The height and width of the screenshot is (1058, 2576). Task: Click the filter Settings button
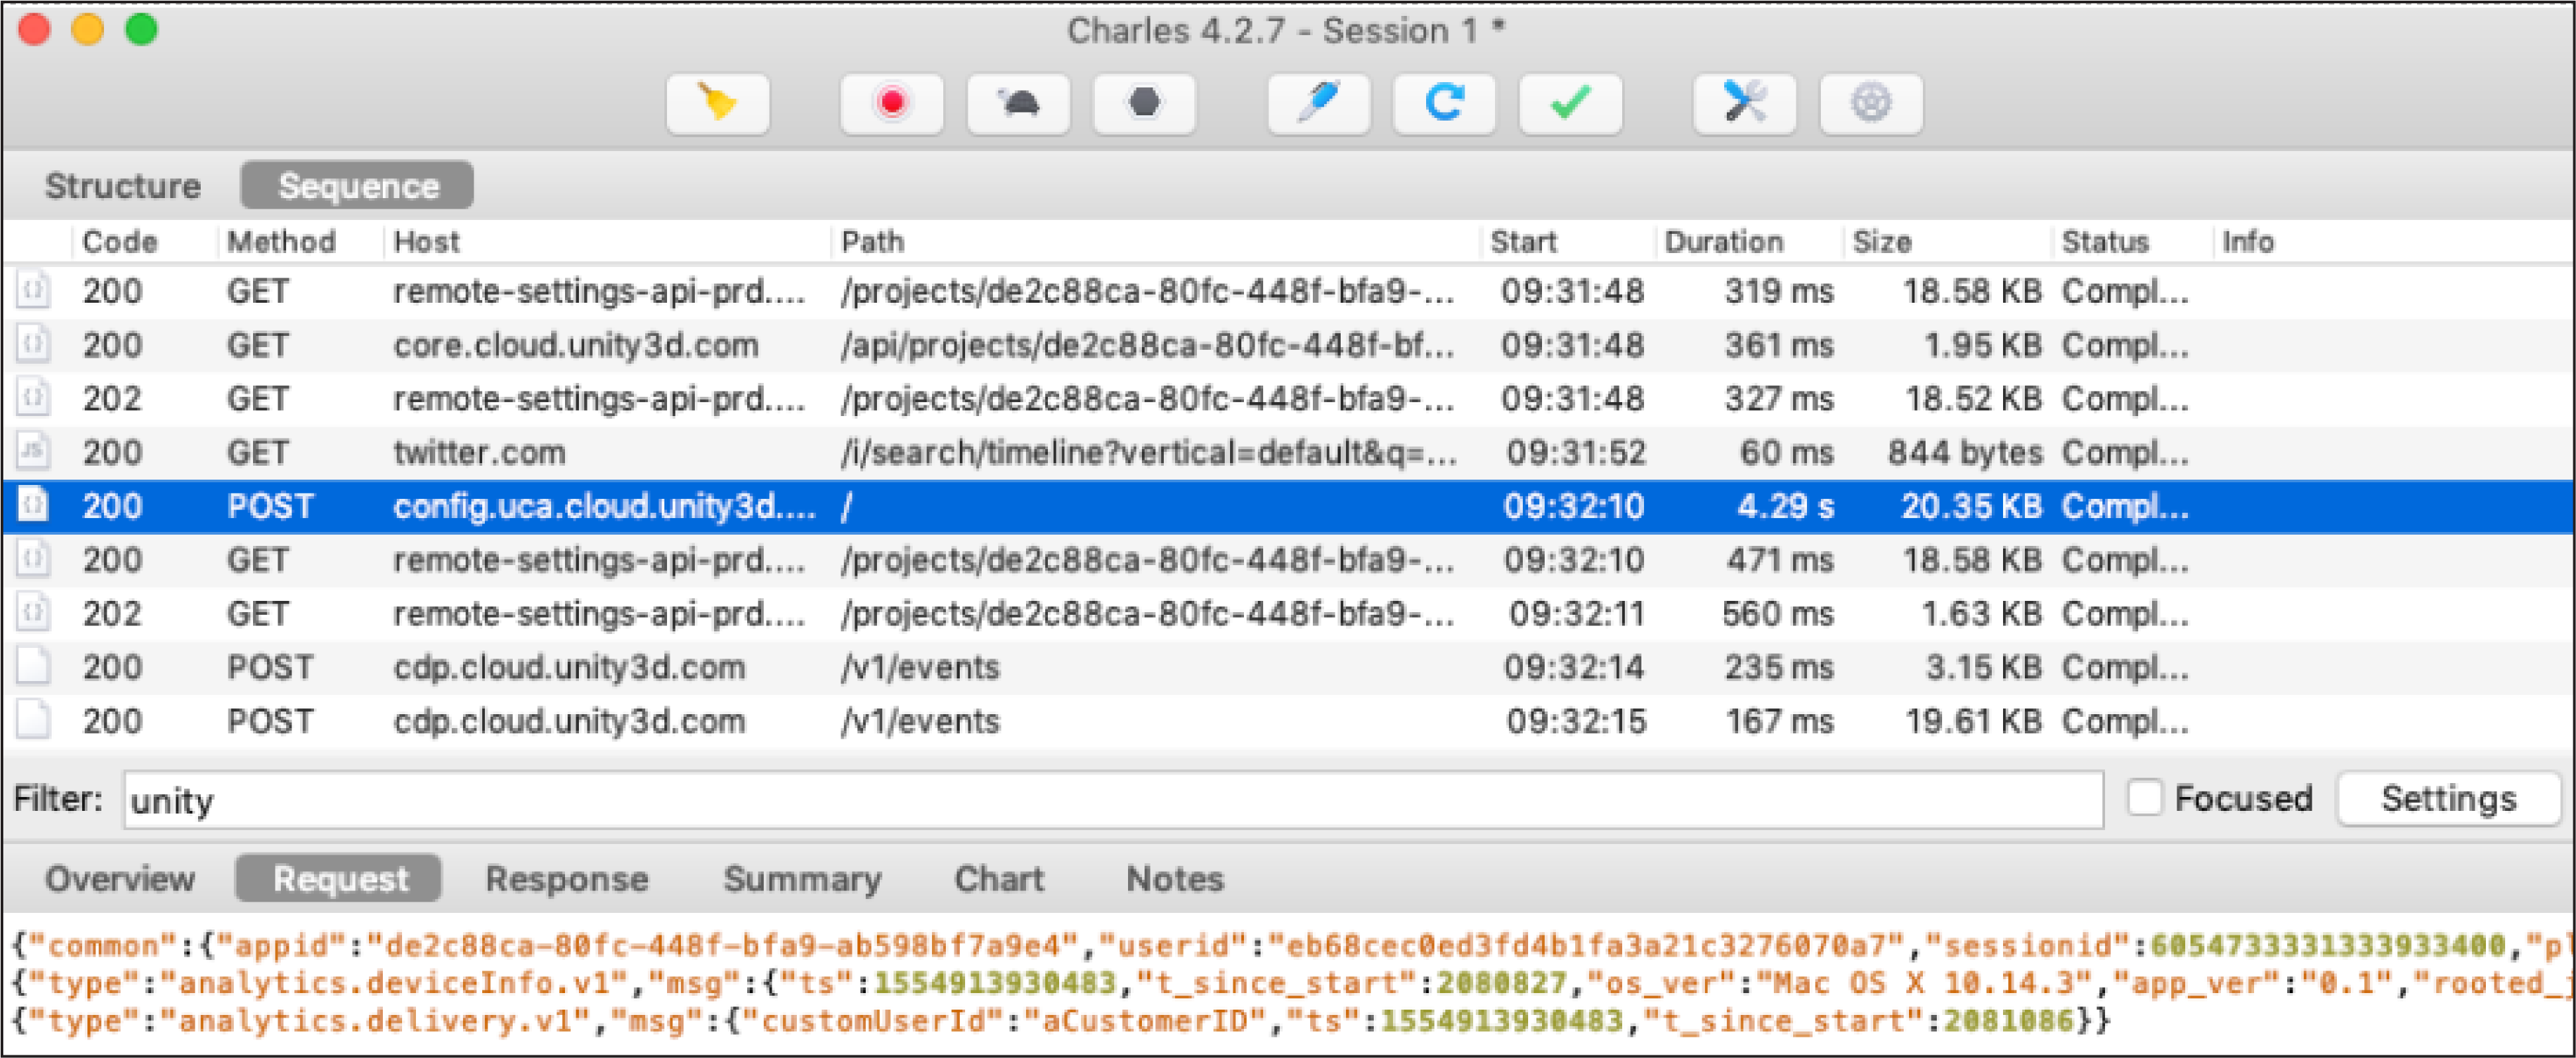[x=2448, y=798]
